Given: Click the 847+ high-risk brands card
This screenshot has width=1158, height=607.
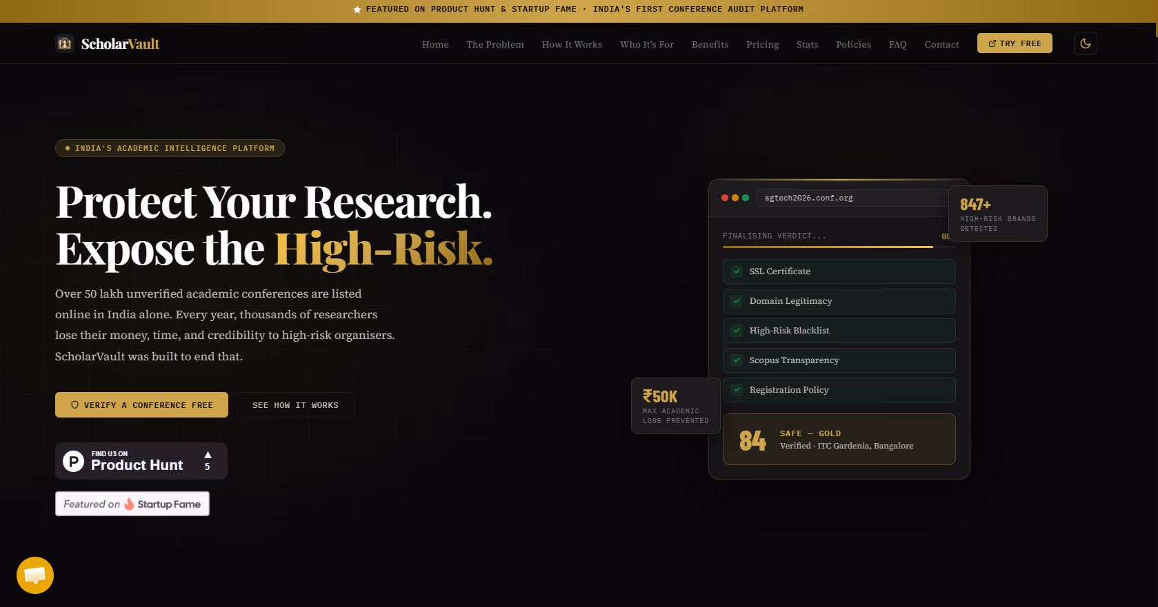Looking at the screenshot, I should (998, 214).
